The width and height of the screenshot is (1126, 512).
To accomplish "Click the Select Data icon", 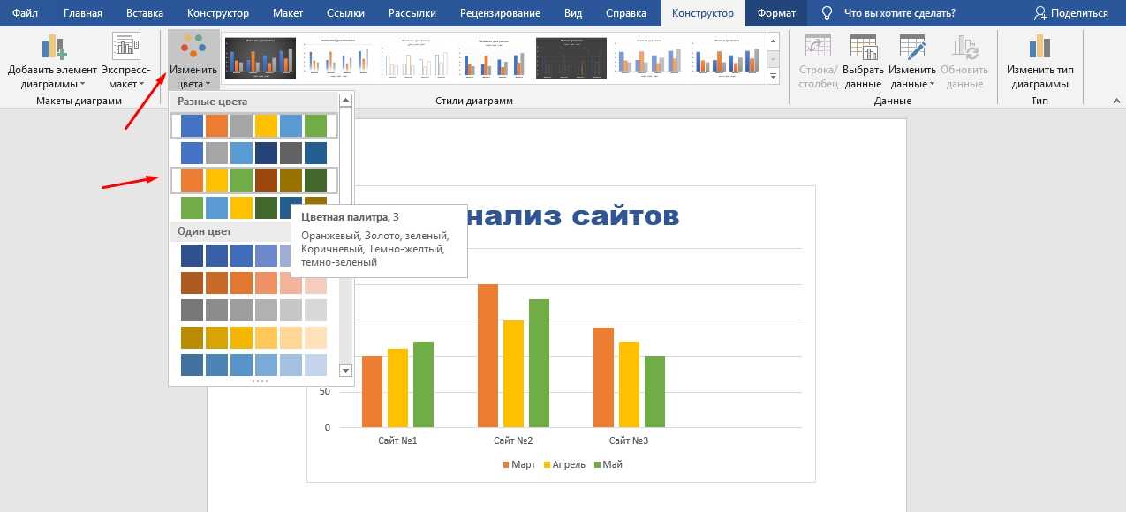I will (x=862, y=48).
